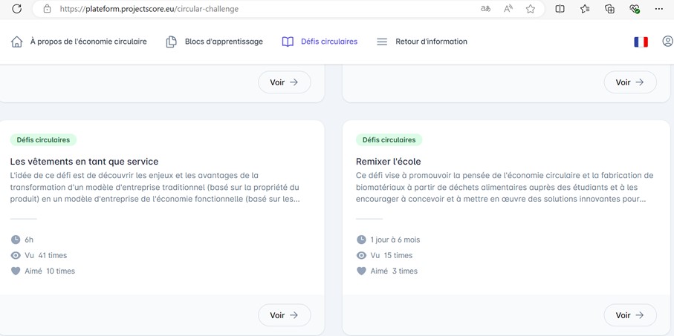Screen dimensions: 674x336
Task: Click the read aloud icon
Action: tap(508, 9)
